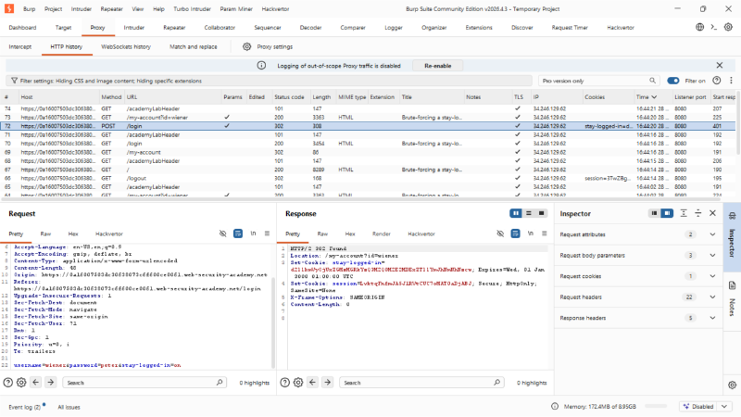
Task: Open the filter help question icon
Action: coord(716,81)
